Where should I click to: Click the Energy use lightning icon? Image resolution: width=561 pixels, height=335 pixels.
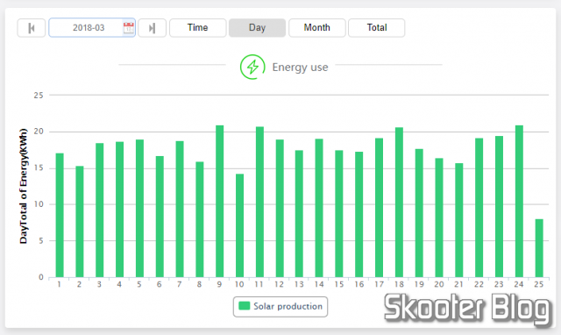coord(252,67)
